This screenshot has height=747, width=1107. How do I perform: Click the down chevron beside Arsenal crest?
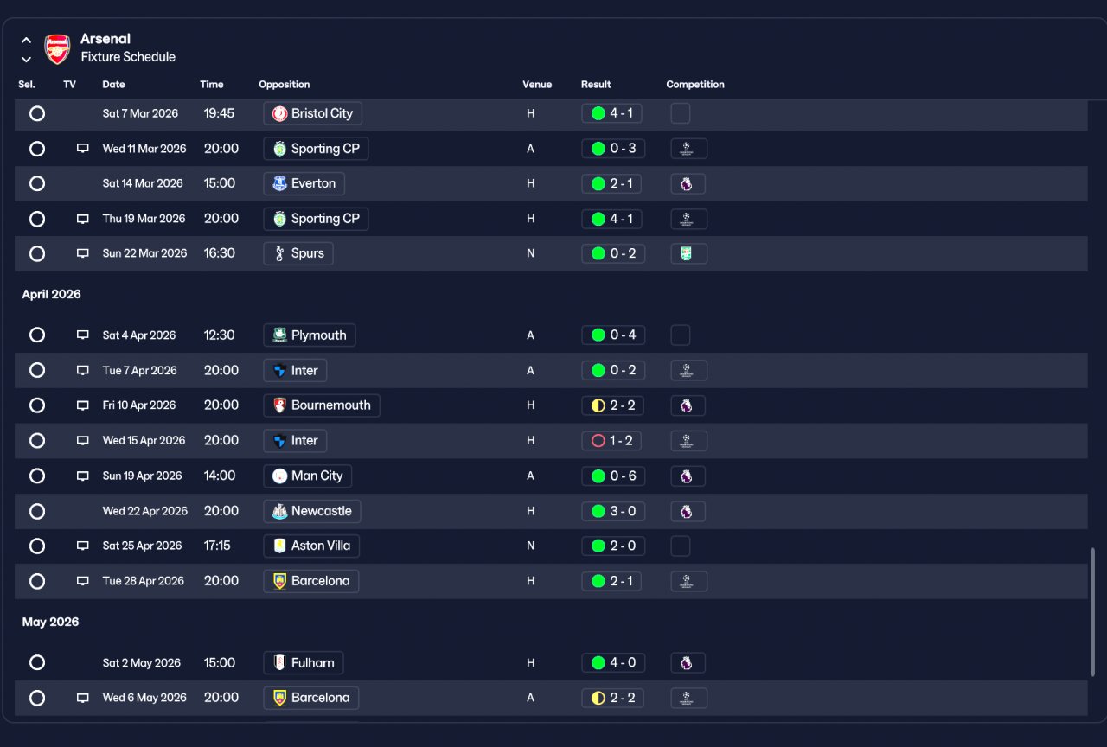27,59
